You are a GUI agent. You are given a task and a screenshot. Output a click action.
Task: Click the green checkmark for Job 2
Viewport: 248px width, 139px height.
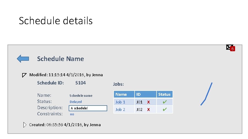click(x=164, y=110)
